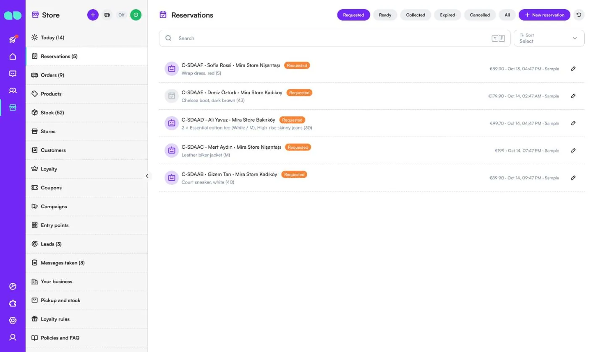Toggle the Off switch in Store header
This screenshot has width=596, height=352.
[121, 15]
